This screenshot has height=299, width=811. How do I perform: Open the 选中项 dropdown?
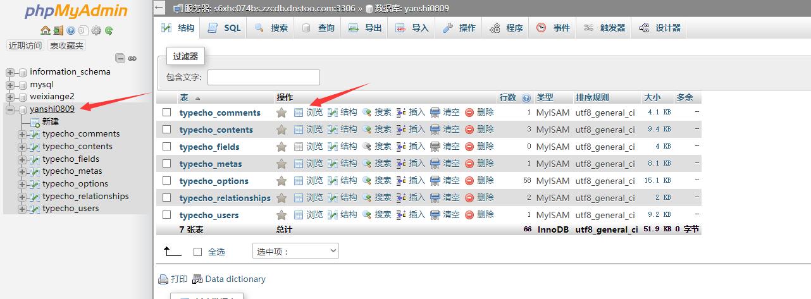tap(295, 251)
